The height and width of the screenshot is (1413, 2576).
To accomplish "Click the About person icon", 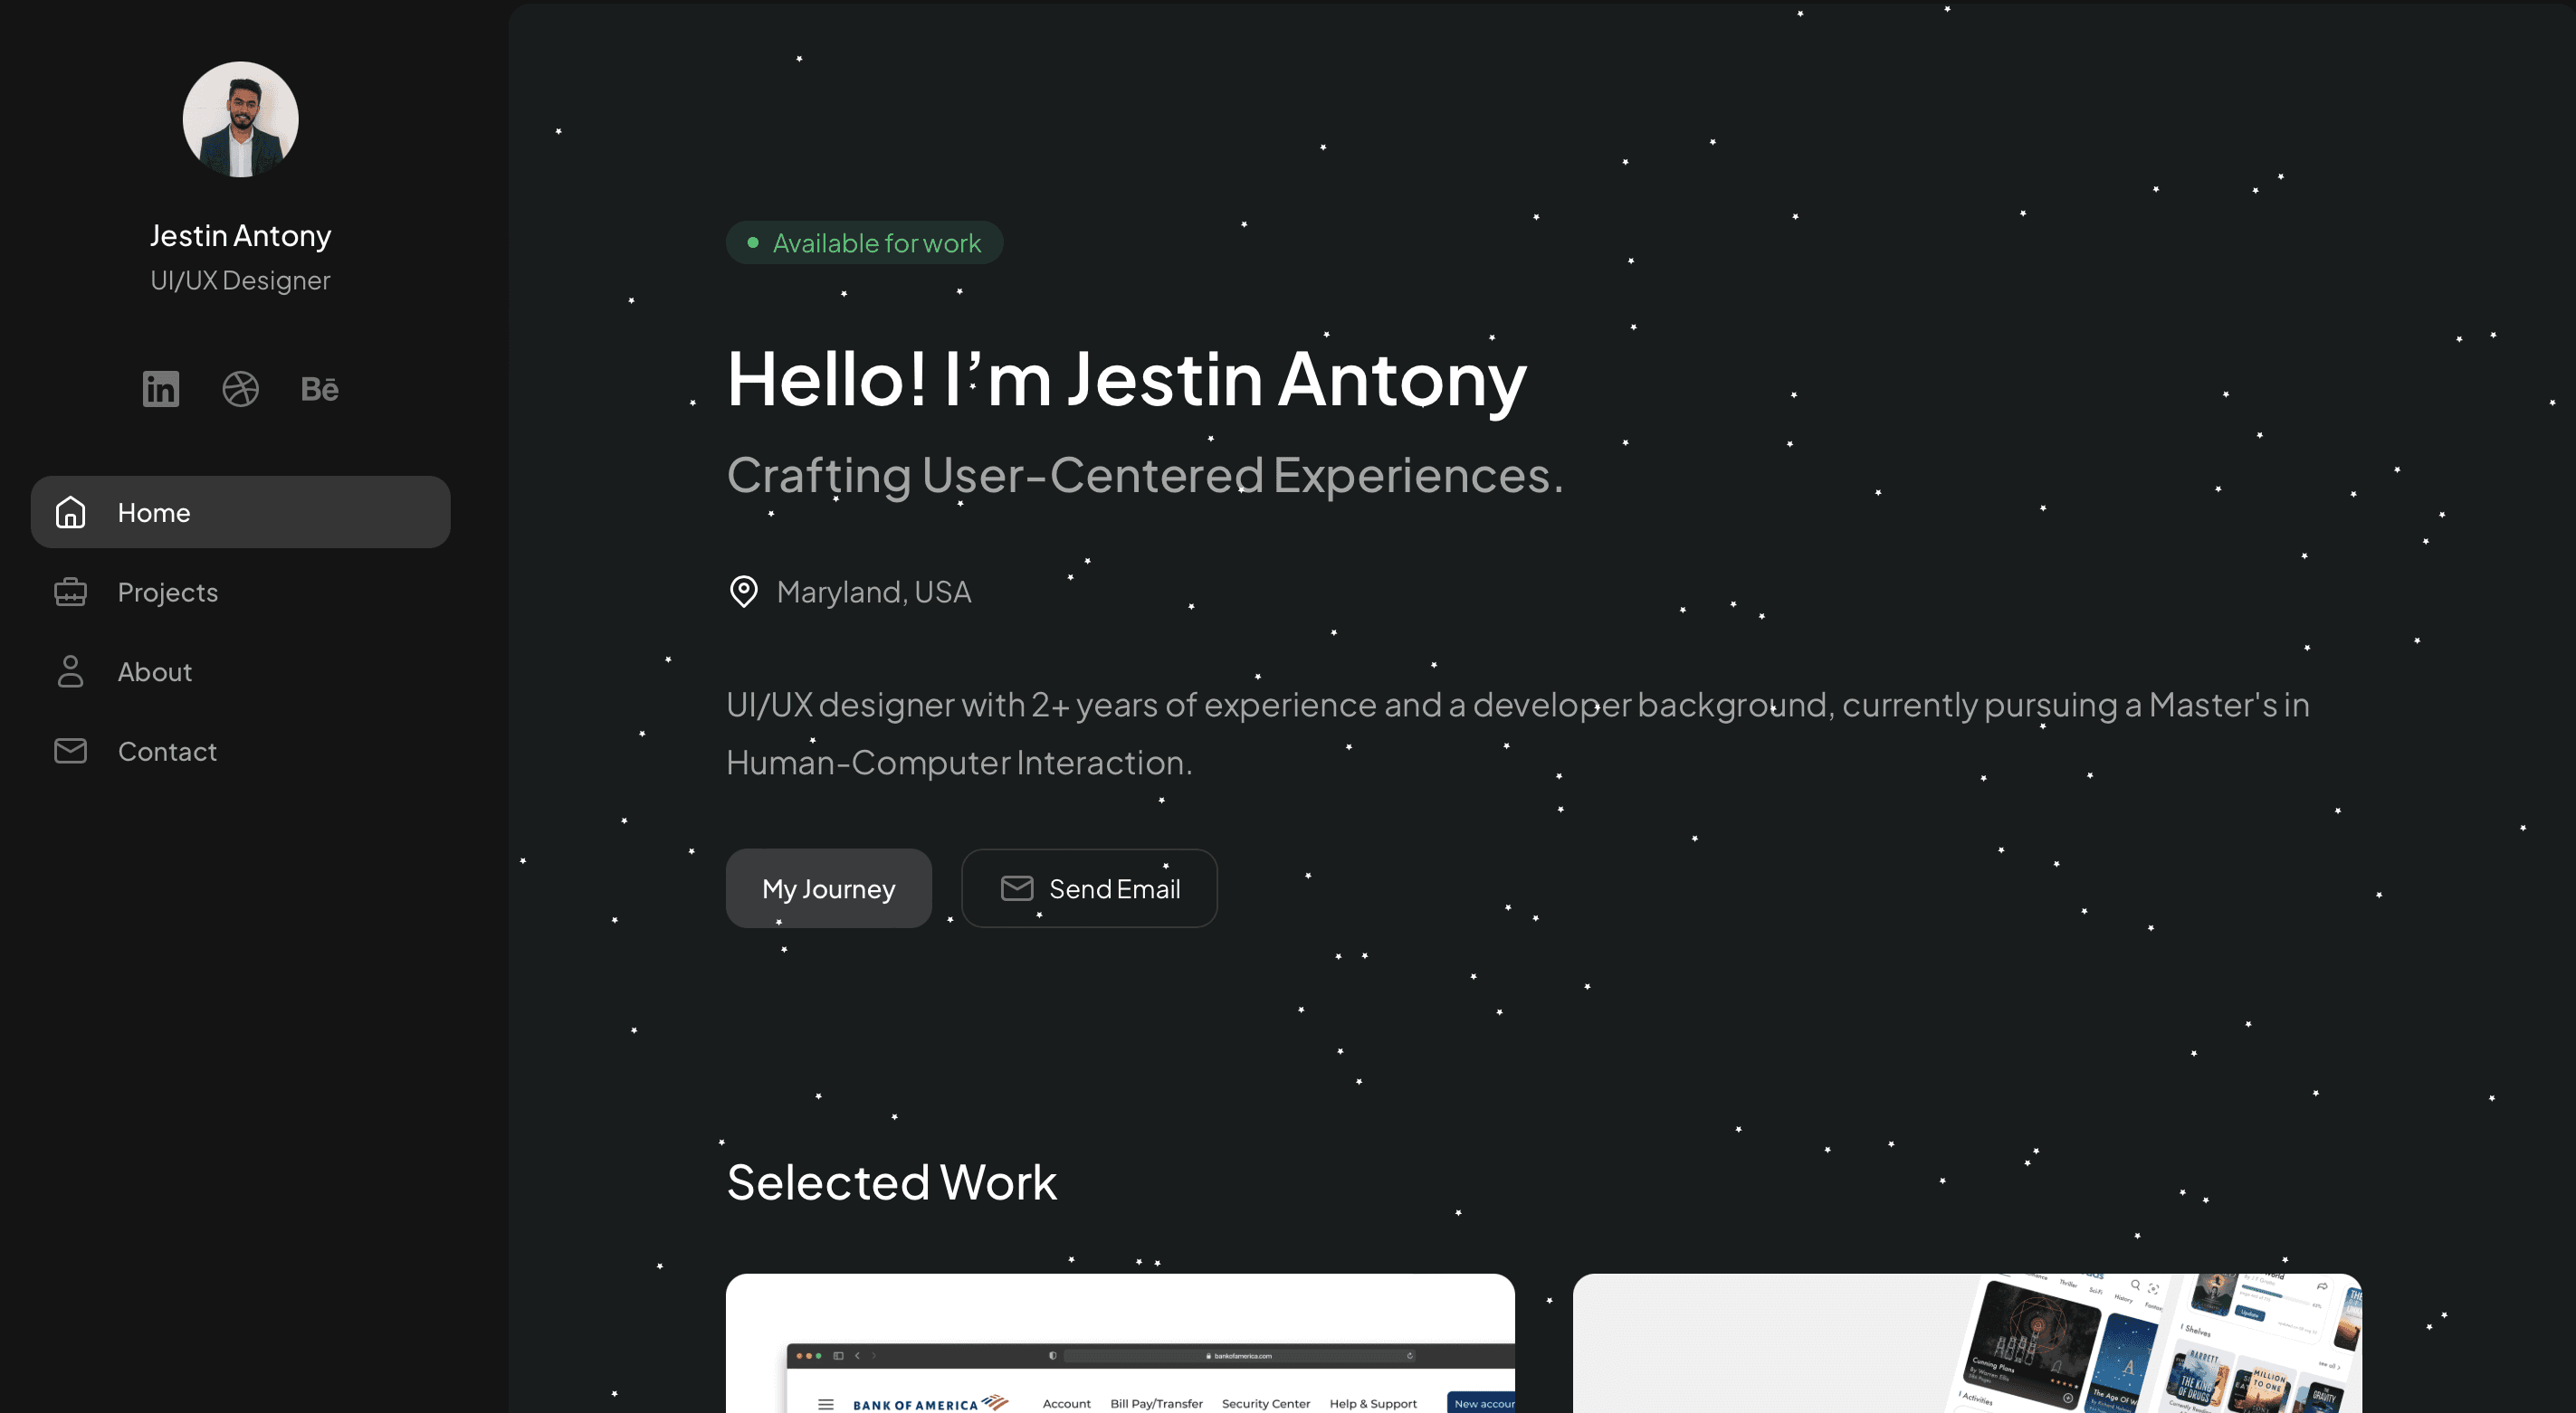I will click(x=70, y=671).
